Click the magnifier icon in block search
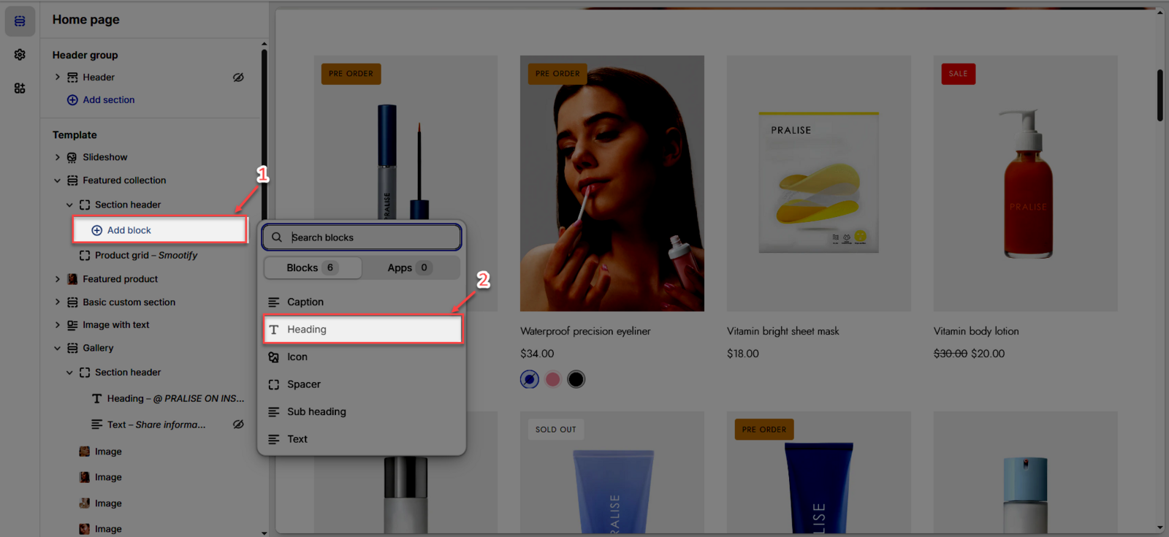Image resolution: width=1169 pixels, height=537 pixels. tap(277, 237)
